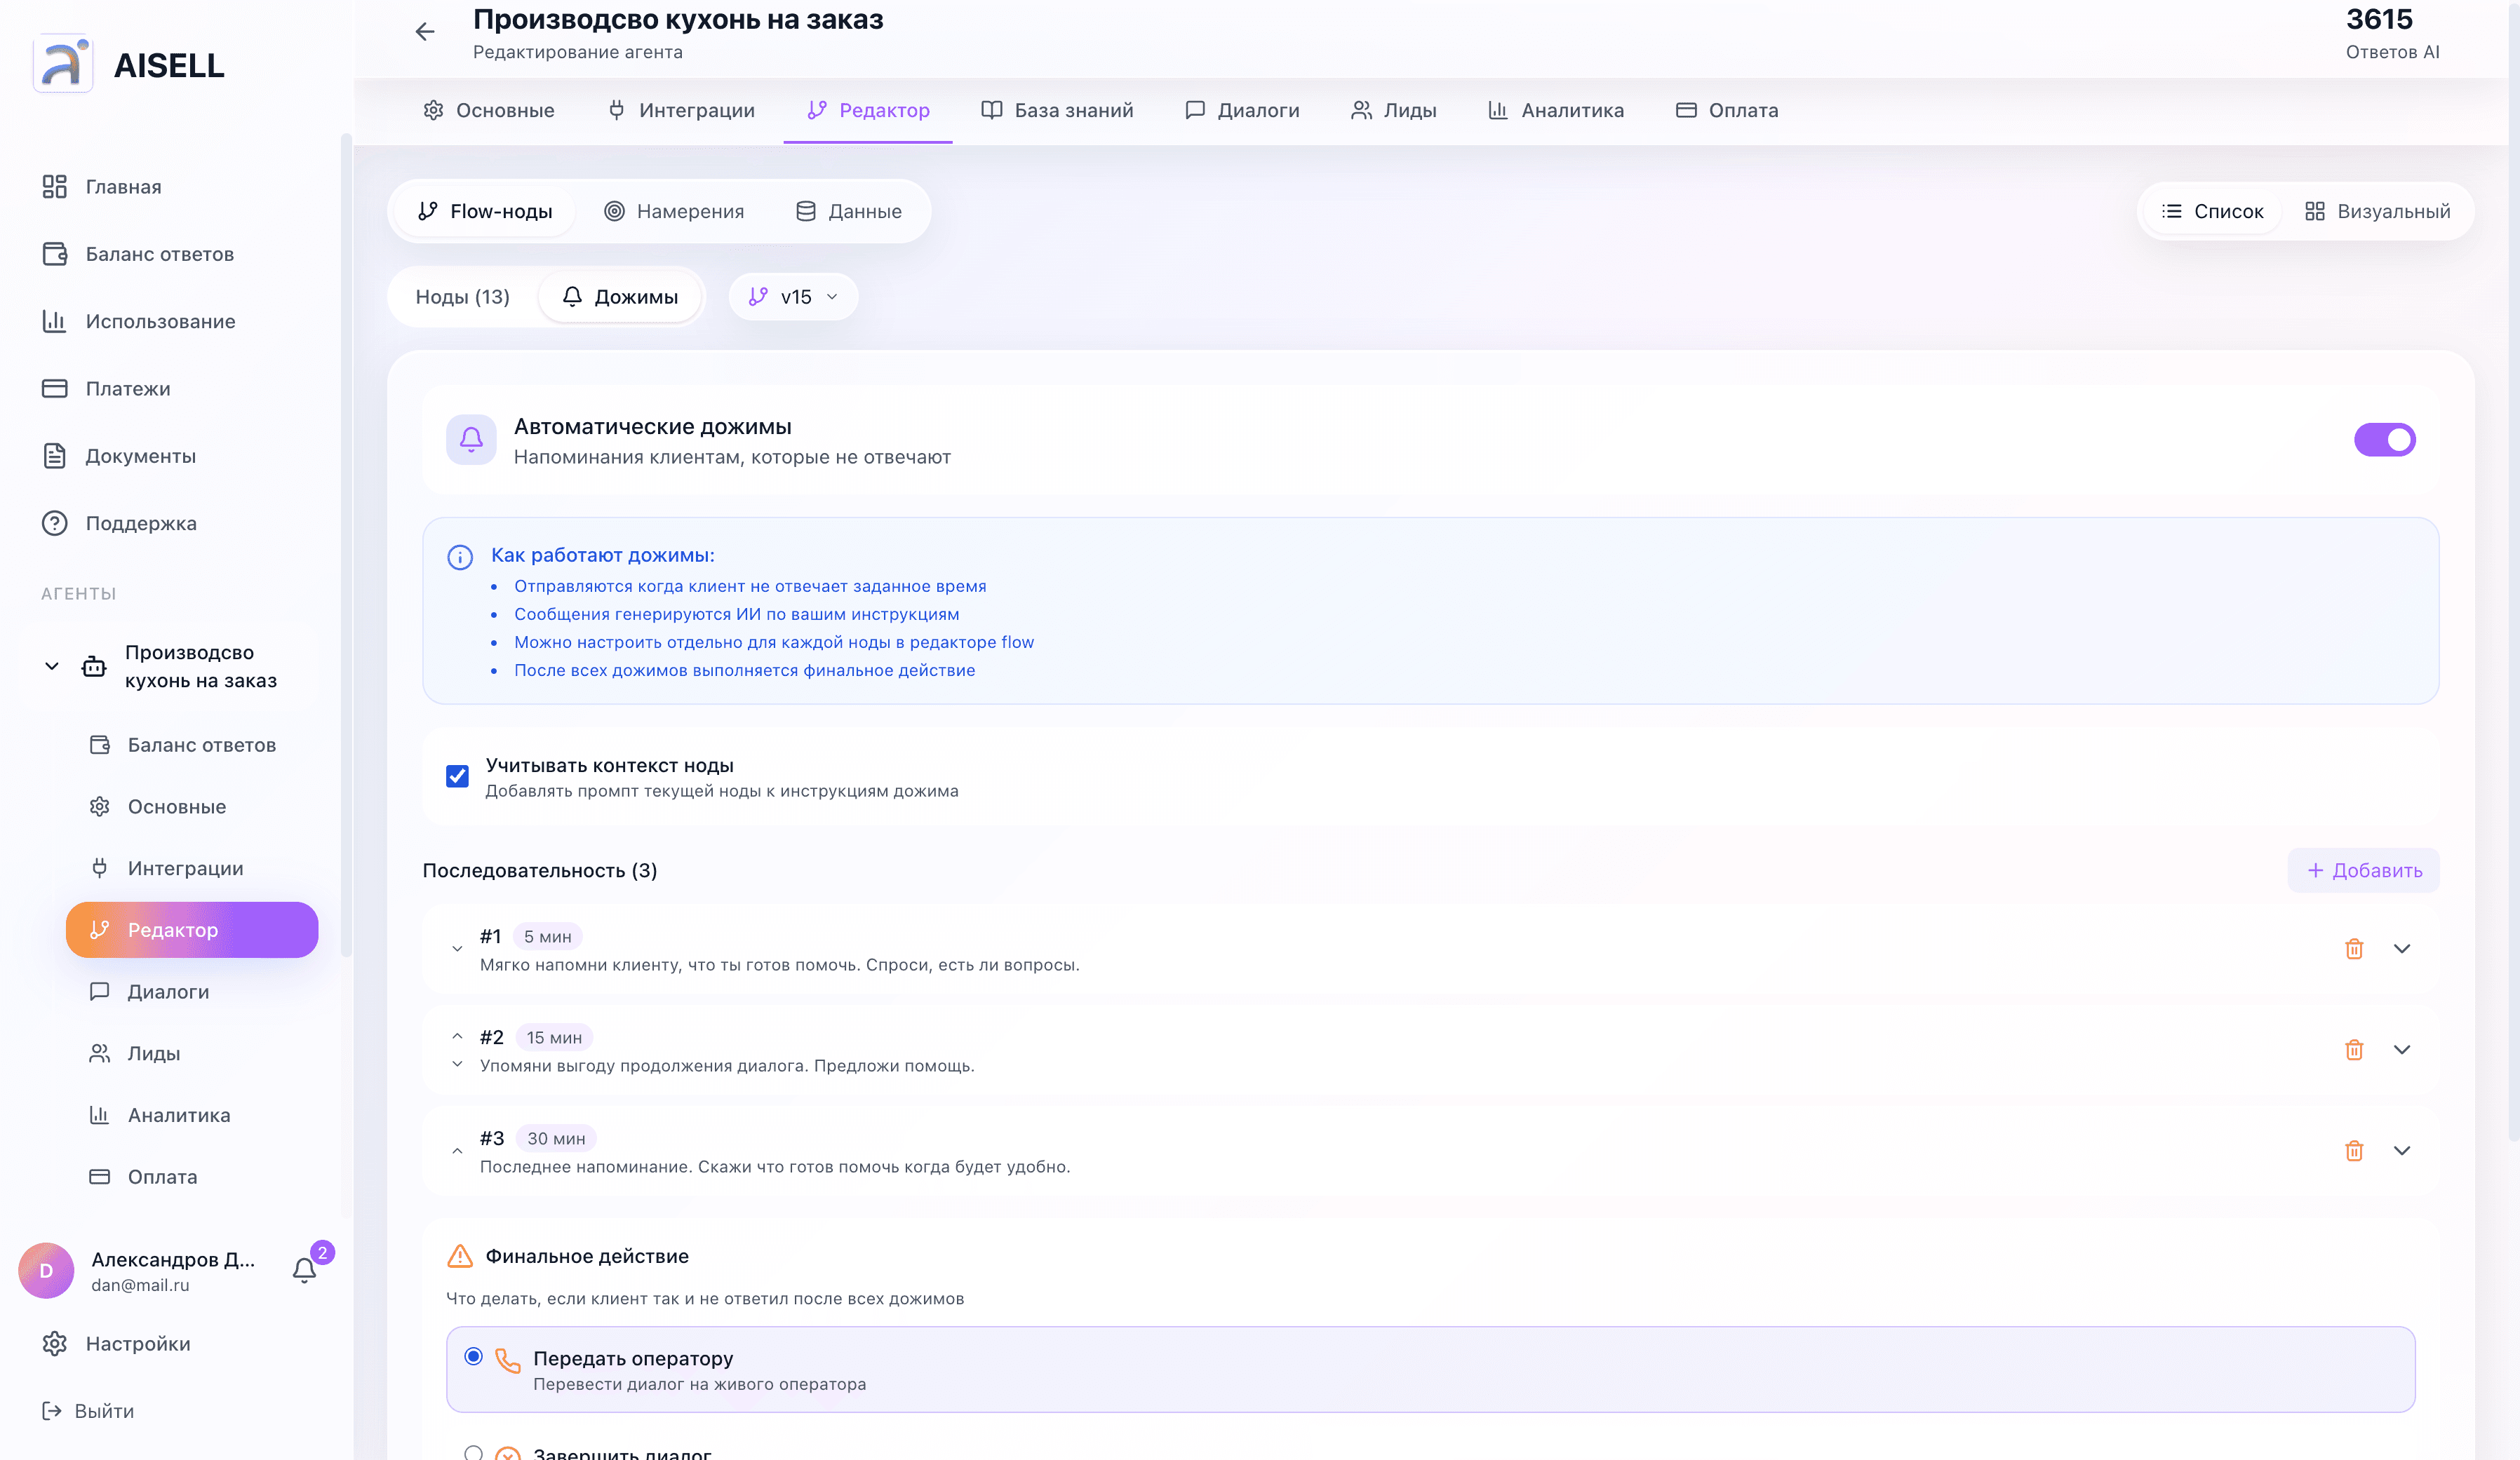
Task: Click the info icon in the help box
Action: click(x=460, y=557)
